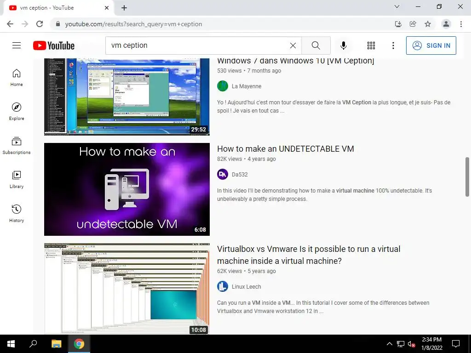Viewport: 471px width, 353px height.
Task: Click the install app icon in address bar
Action: (398, 24)
